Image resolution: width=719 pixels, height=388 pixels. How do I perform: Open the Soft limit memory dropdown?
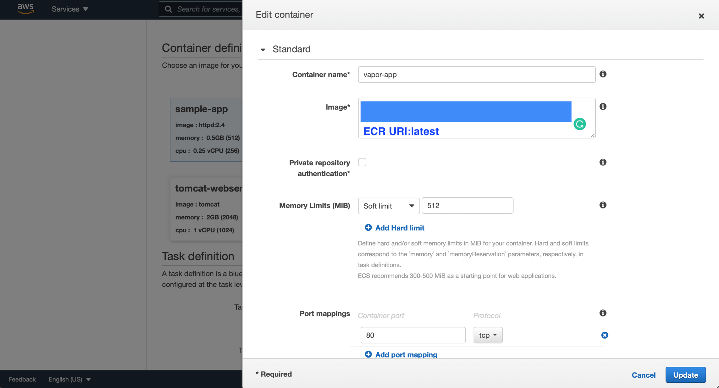[x=388, y=206]
